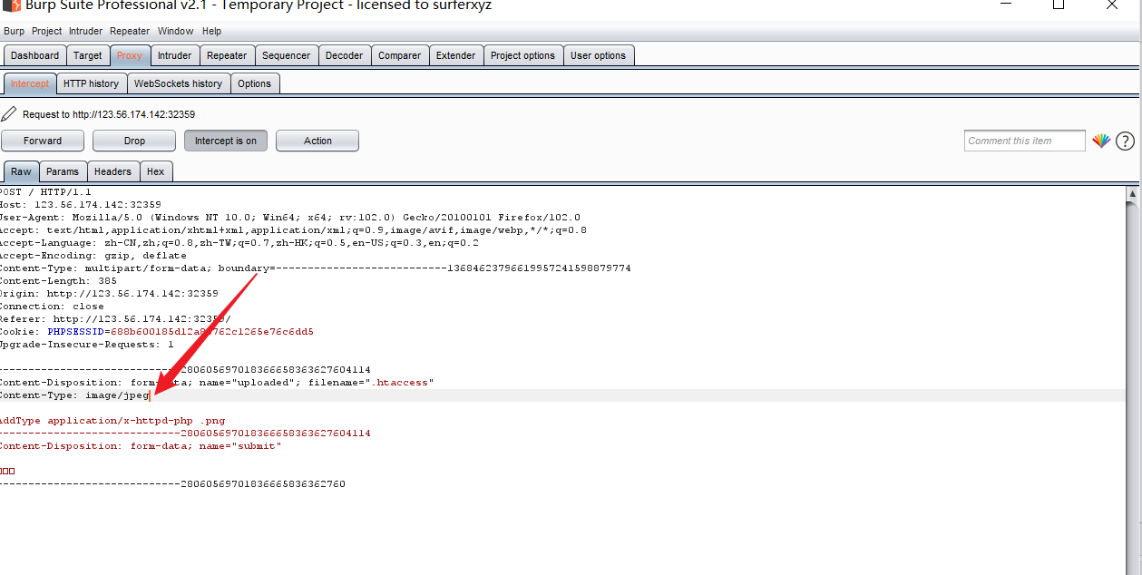Open the proxy Options sub-tab
This screenshot has height=575, width=1142.
click(x=255, y=83)
